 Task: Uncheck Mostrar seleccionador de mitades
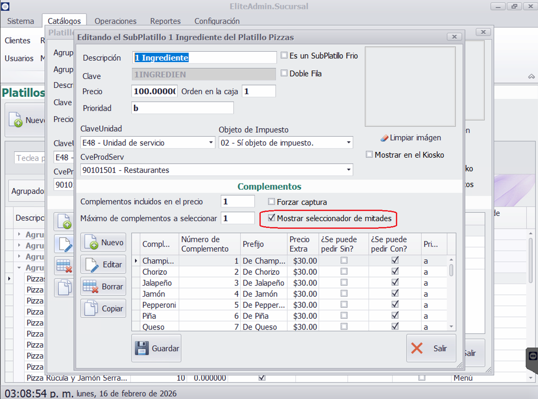(272, 218)
